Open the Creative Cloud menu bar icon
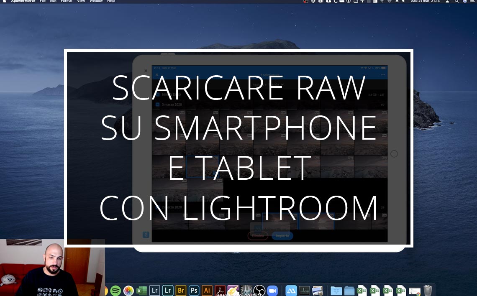This screenshot has height=296, width=477. click(321, 1)
